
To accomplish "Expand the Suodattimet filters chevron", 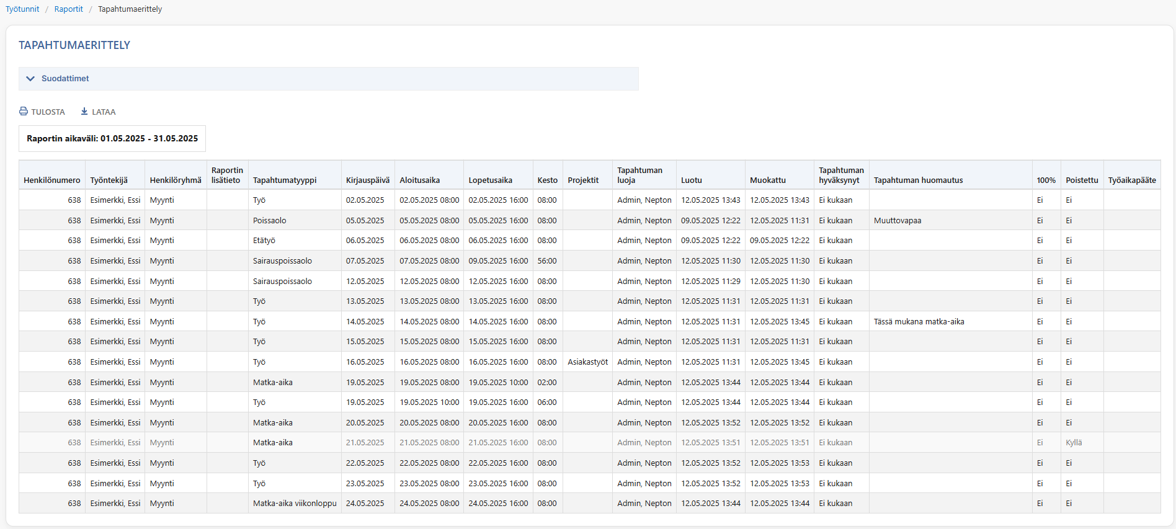I will pos(30,79).
